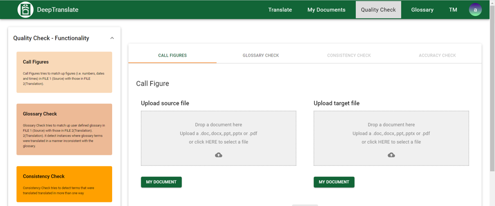Viewport: 495px width, 206px height.
Task: Click My Document under target file
Action: [x=334, y=182]
